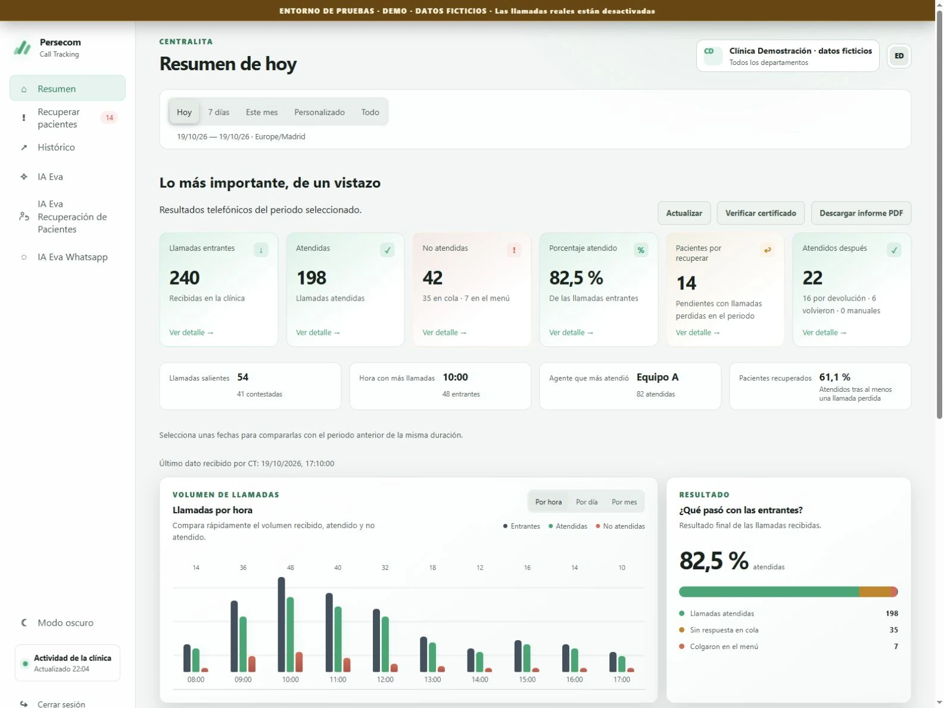Select the Personalizado period tab
This screenshot has width=944, height=708.
coord(319,112)
